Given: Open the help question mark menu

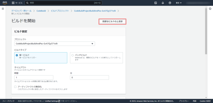Looking at the screenshot, I should [x=170, y=3].
